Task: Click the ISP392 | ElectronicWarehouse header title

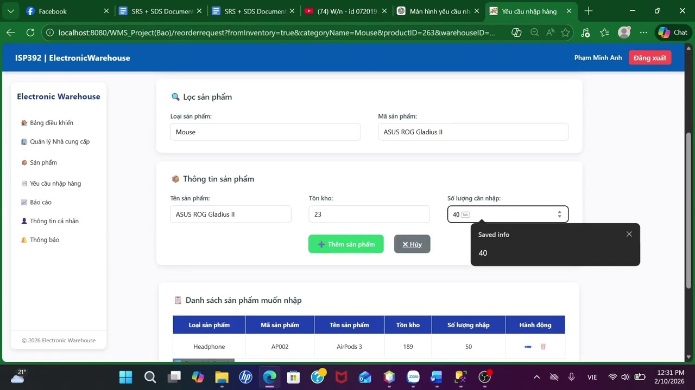Action: (73, 58)
